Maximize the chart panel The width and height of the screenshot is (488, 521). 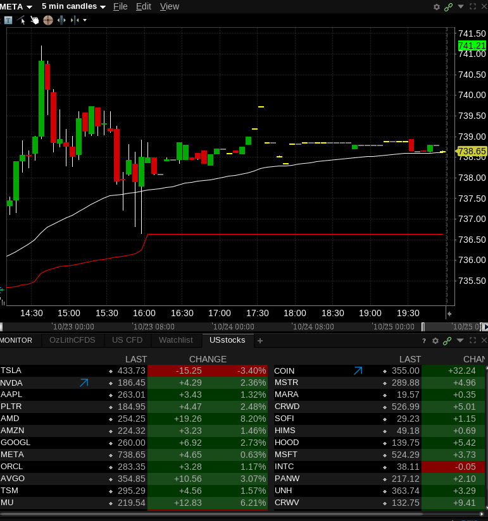472,6
